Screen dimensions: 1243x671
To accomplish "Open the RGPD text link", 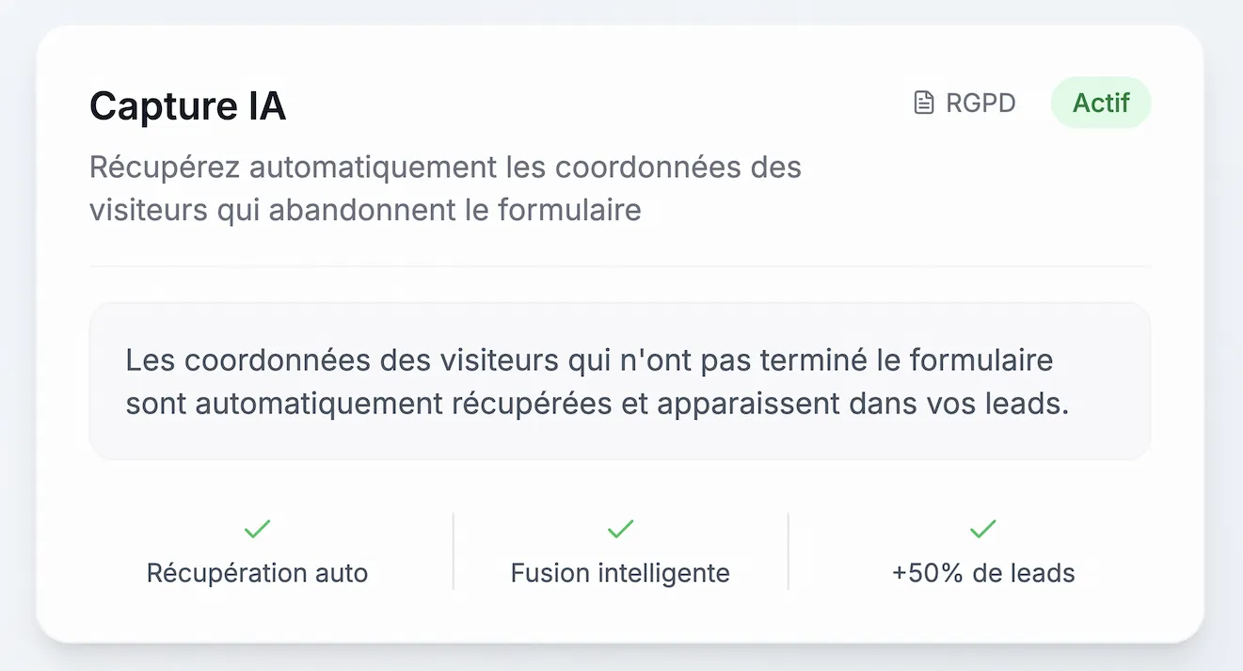I will (980, 103).
